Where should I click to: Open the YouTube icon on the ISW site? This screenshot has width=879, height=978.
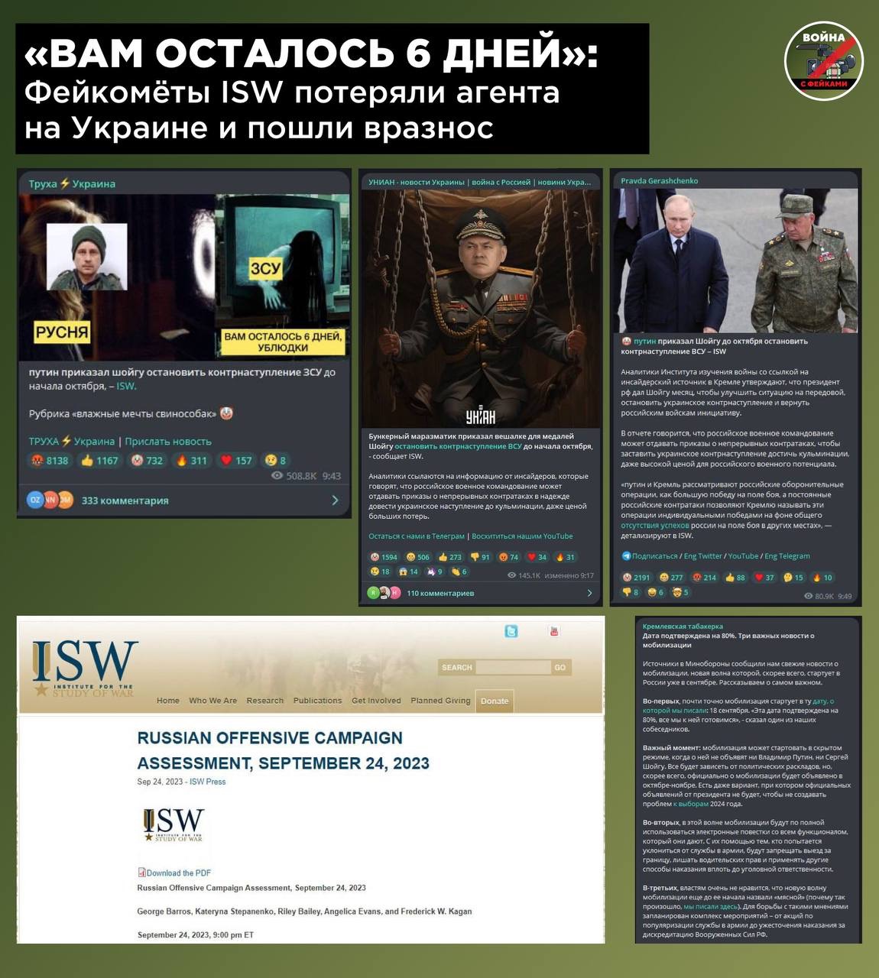tap(554, 630)
